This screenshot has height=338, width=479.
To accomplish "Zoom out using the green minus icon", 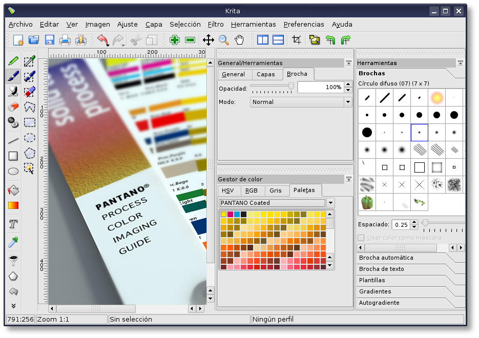I will (190, 40).
